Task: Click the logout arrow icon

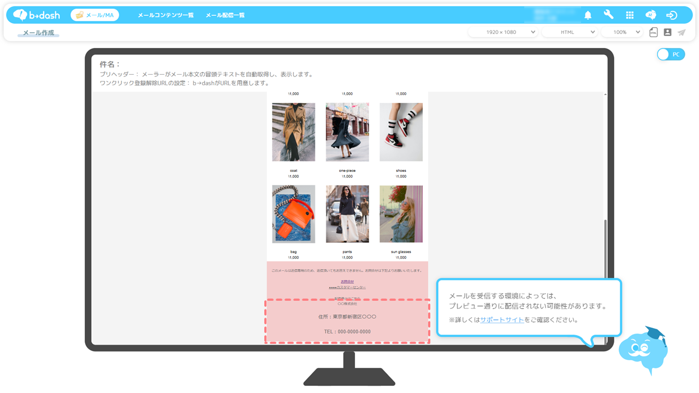Action: pos(672,15)
